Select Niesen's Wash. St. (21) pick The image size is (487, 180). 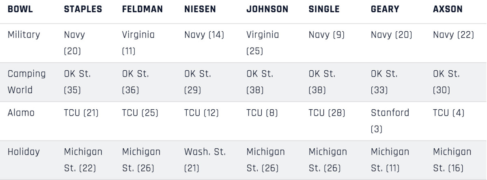(205, 160)
